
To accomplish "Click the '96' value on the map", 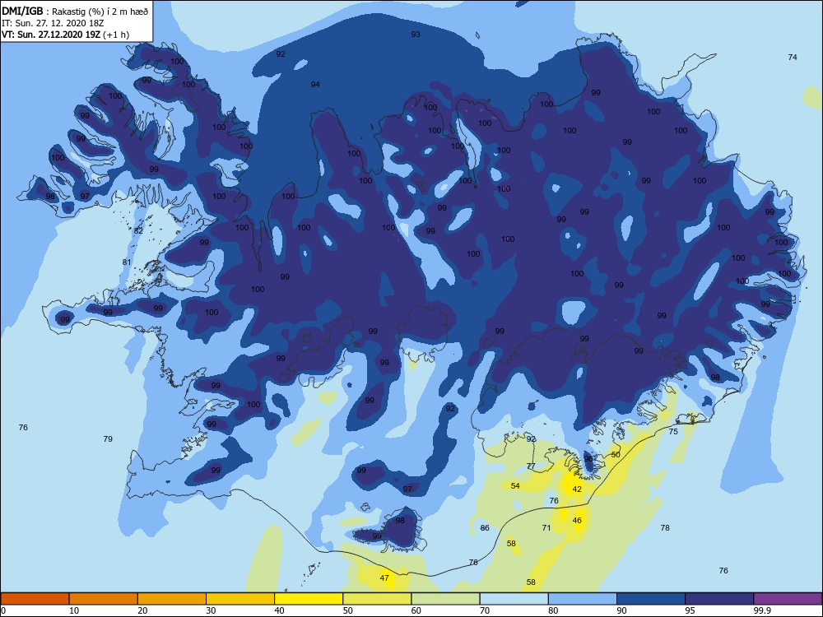I will [x=588, y=459].
